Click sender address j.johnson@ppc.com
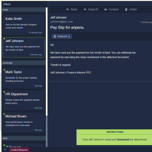The width and height of the screenshot is (152, 152). point(61,22)
